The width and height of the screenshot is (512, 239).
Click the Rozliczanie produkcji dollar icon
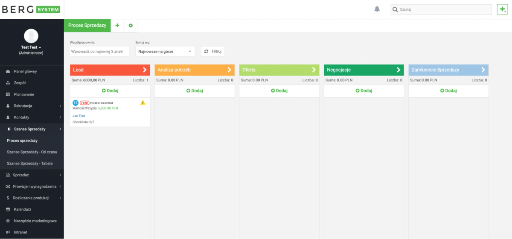point(8,198)
